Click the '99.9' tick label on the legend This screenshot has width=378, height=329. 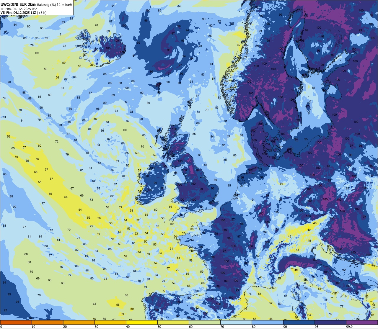[349, 327]
